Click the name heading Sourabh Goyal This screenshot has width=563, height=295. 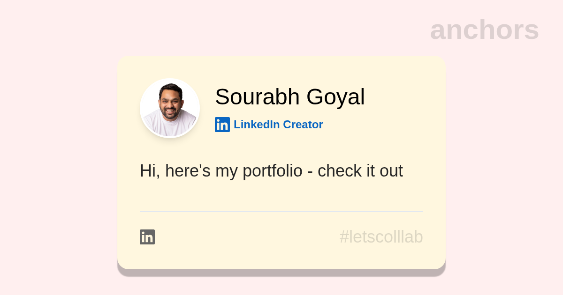tap(289, 97)
